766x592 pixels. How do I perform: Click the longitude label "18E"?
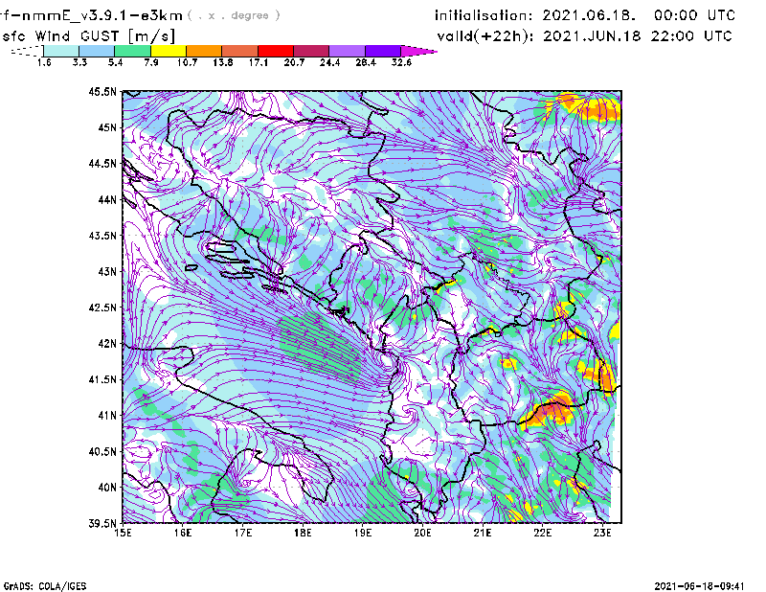pyautogui.click(x=303, y=533)
